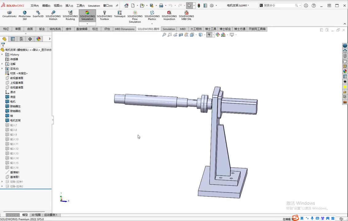The width and height of the screenshot is (348, 221).
Task: Enable the TolAnalyst add-in
Action: 120,14
